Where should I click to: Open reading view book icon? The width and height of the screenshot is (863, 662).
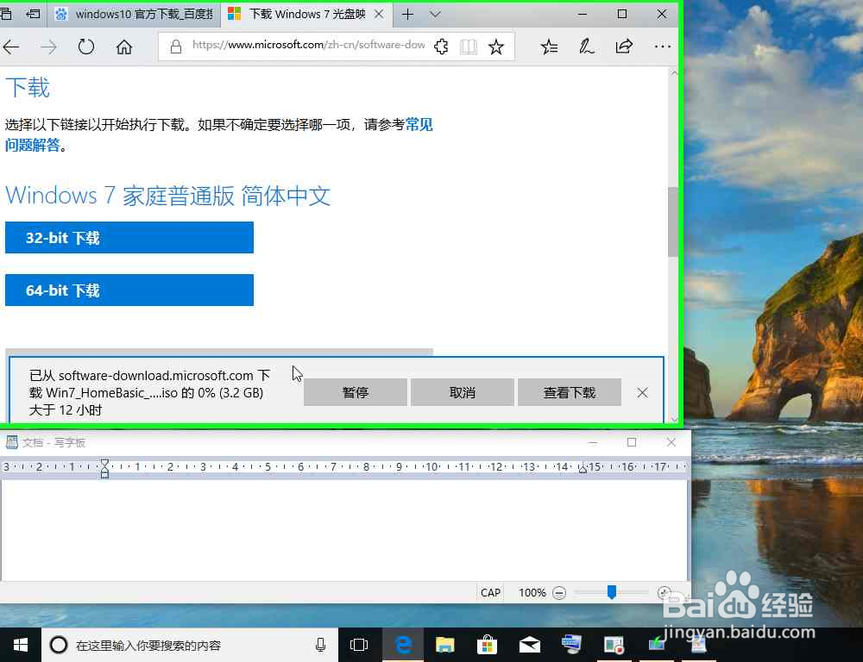(x=469, y=47)
